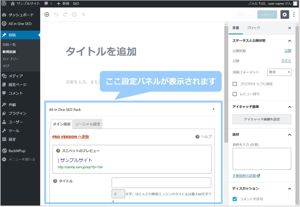Click アイキャッチ画像を設定 button

pos(262,119)
